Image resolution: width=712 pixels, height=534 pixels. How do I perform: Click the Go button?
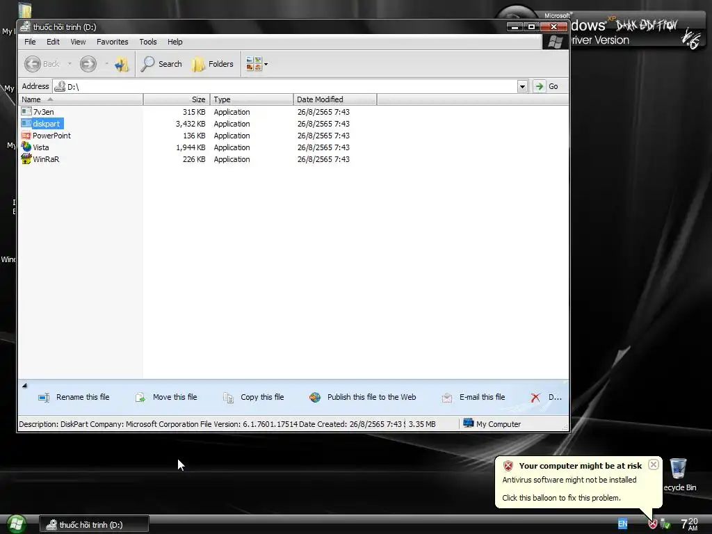coord(546,86)
